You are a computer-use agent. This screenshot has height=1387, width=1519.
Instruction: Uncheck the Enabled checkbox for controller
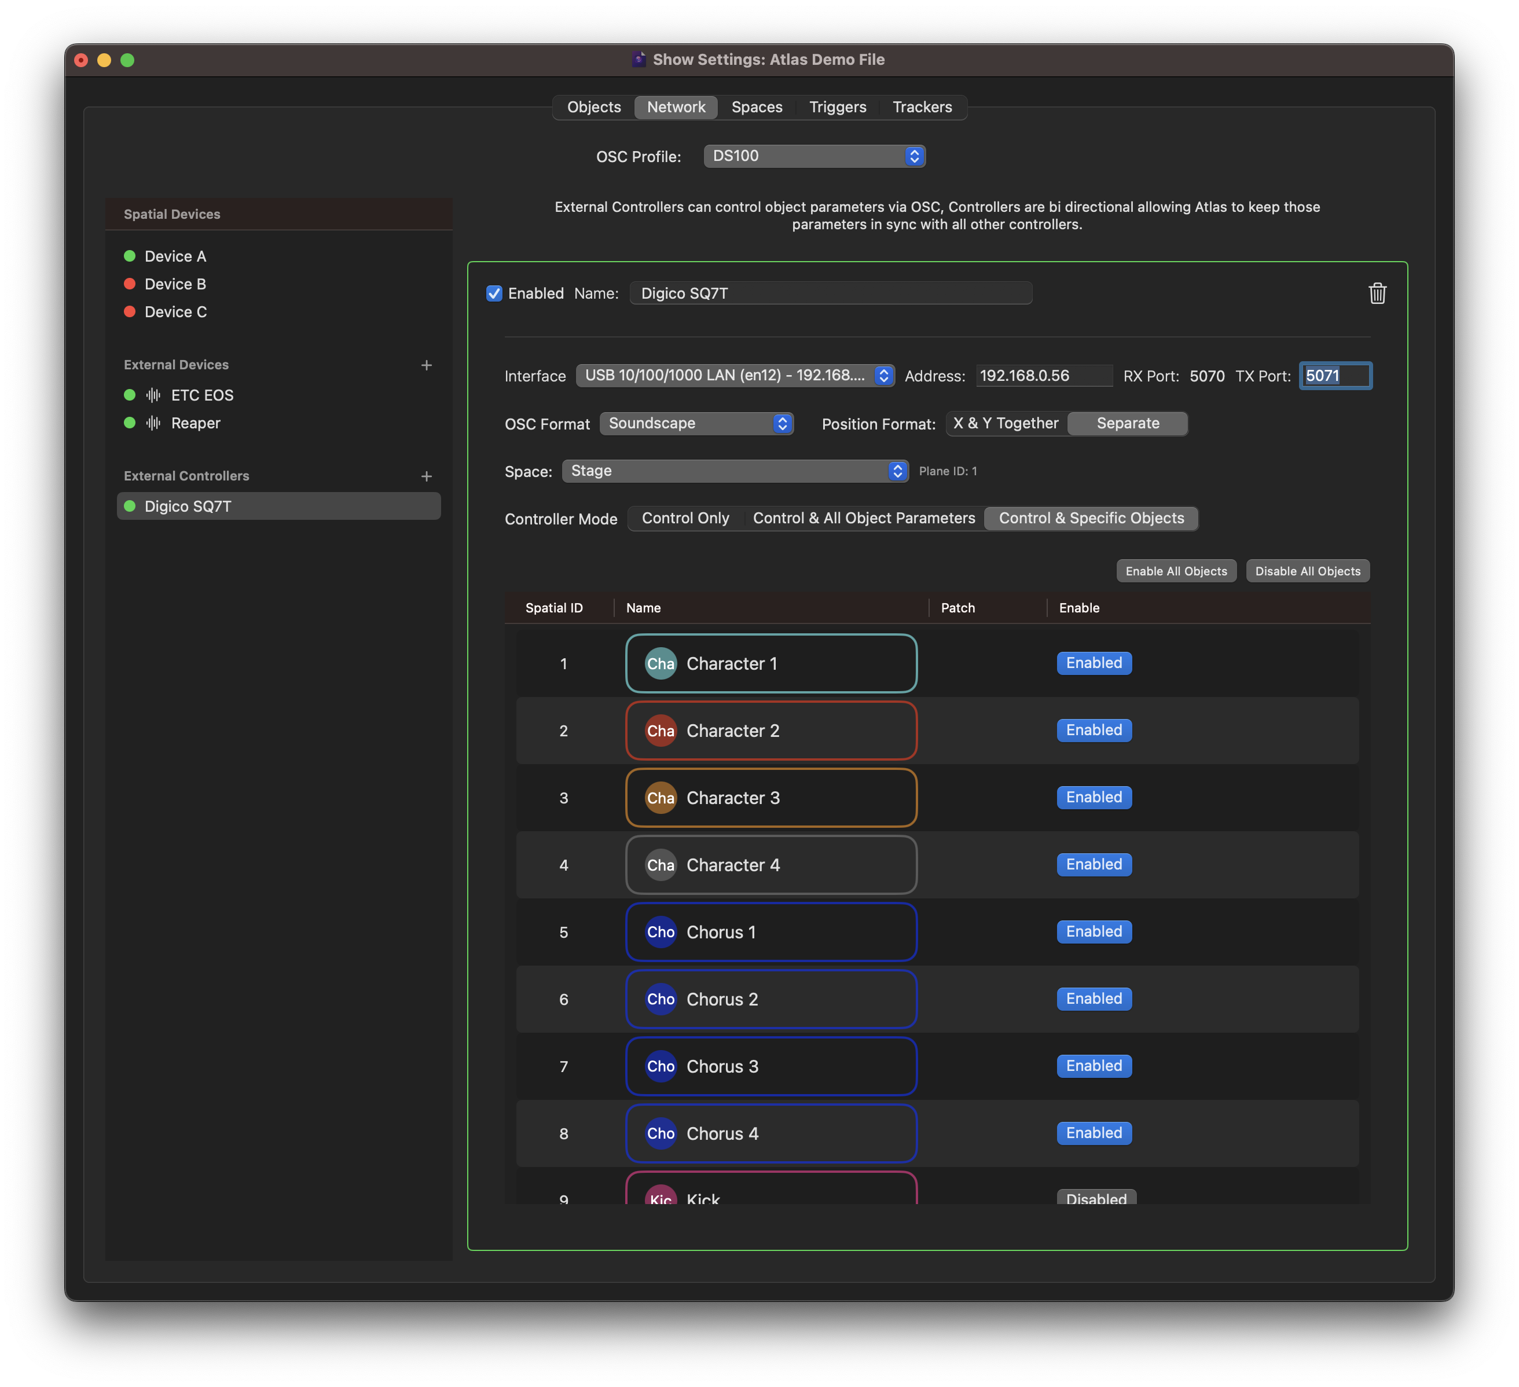coord(494,293)
